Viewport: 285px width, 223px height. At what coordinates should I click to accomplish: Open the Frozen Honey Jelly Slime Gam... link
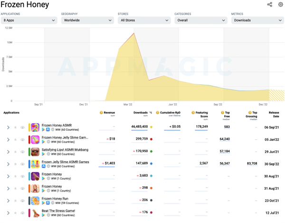[x=65, y=137]
